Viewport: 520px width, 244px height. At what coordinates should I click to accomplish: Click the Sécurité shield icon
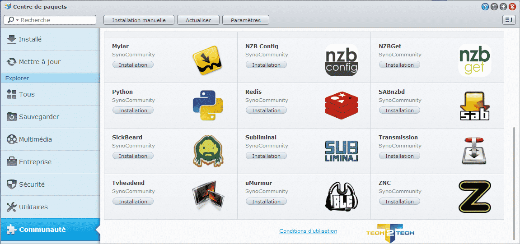point(12,184)
